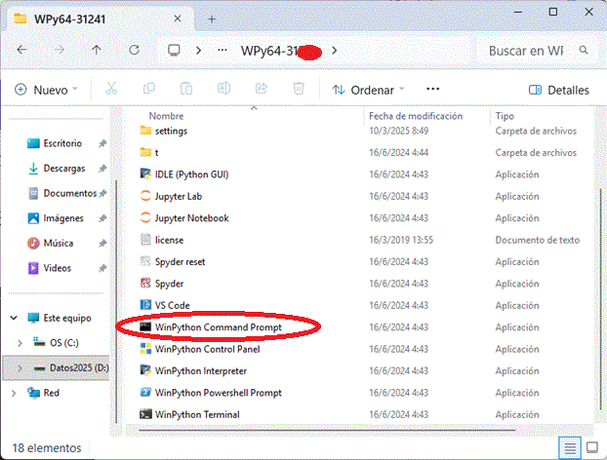Click the VS Code file icon
The image size is (607, 460).
coord(146,305)
